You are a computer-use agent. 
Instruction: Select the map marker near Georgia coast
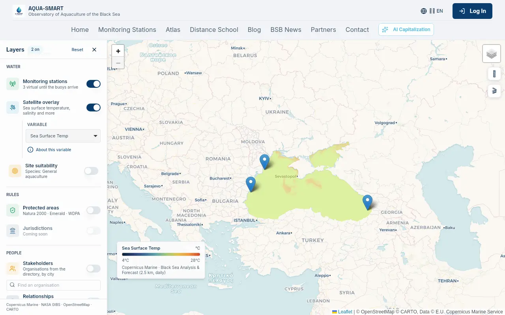(367, 202)
